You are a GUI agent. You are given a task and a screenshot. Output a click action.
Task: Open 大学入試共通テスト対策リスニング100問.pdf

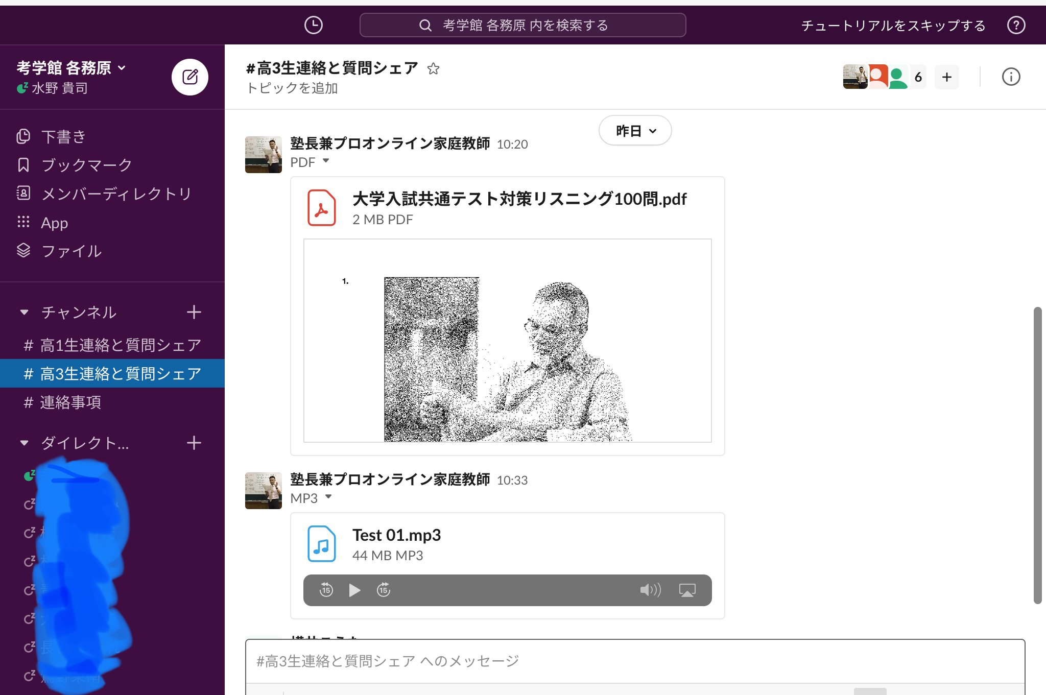click(519, 199)
